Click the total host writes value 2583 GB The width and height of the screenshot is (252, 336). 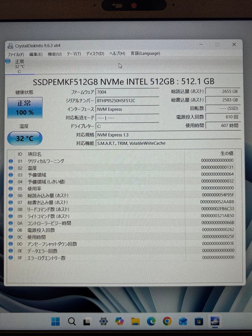pyautogui.click(x=223, y=100)
